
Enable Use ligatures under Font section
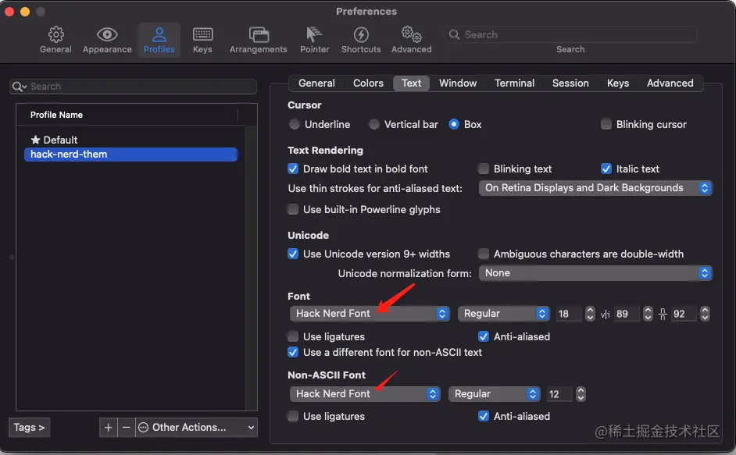coord(293,336)
